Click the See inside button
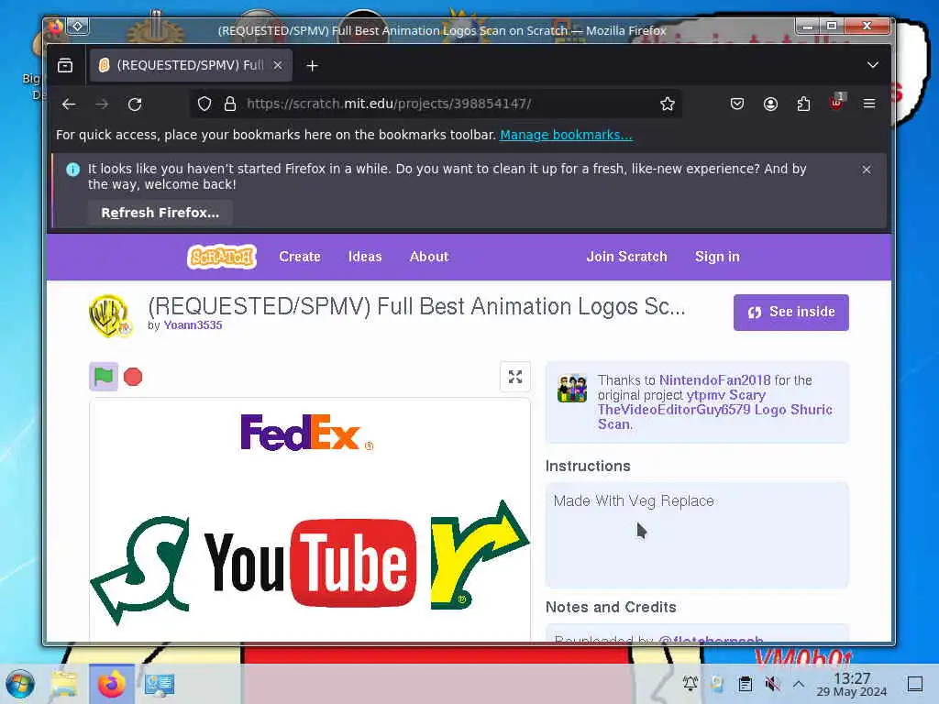This screenshot has height=704, width=939. 791,312
